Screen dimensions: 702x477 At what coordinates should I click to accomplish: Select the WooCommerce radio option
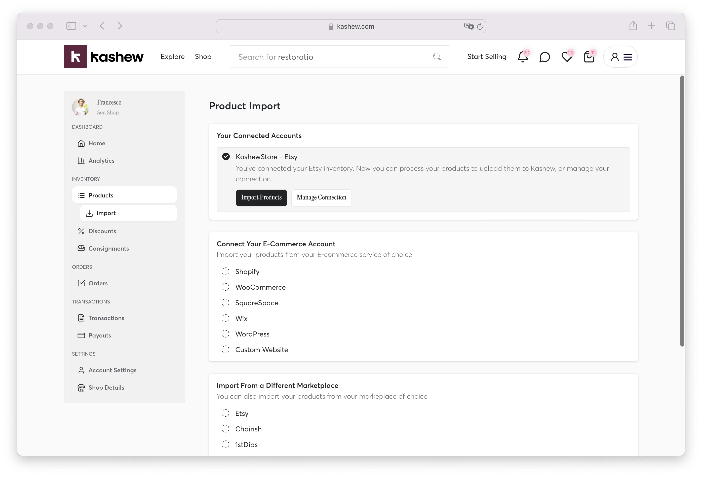pyautogui.click(x=225, y=287)
